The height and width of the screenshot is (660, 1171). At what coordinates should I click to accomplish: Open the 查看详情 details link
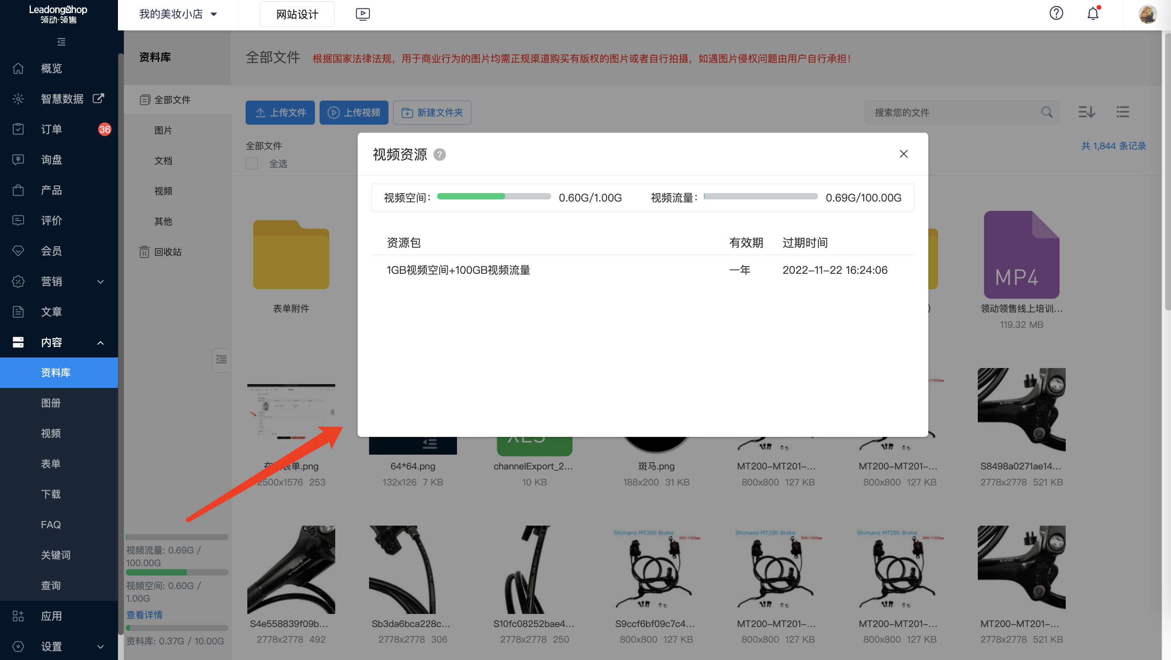pos(144,614)
